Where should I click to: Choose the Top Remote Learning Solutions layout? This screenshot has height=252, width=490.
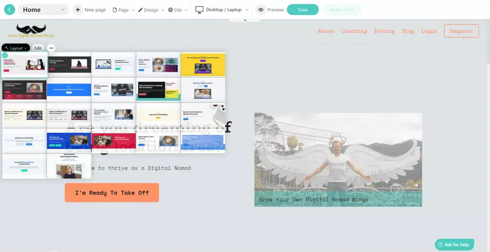coord(69,166)
